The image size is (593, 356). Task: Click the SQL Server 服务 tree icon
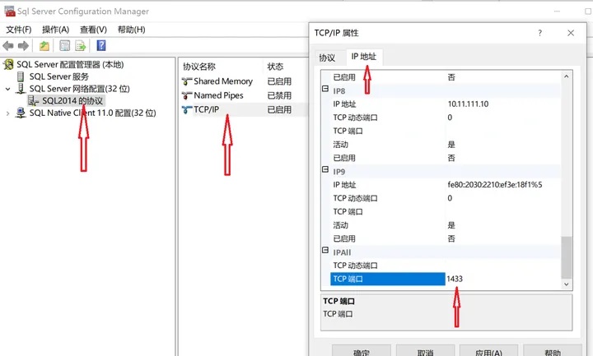[21, 76]
